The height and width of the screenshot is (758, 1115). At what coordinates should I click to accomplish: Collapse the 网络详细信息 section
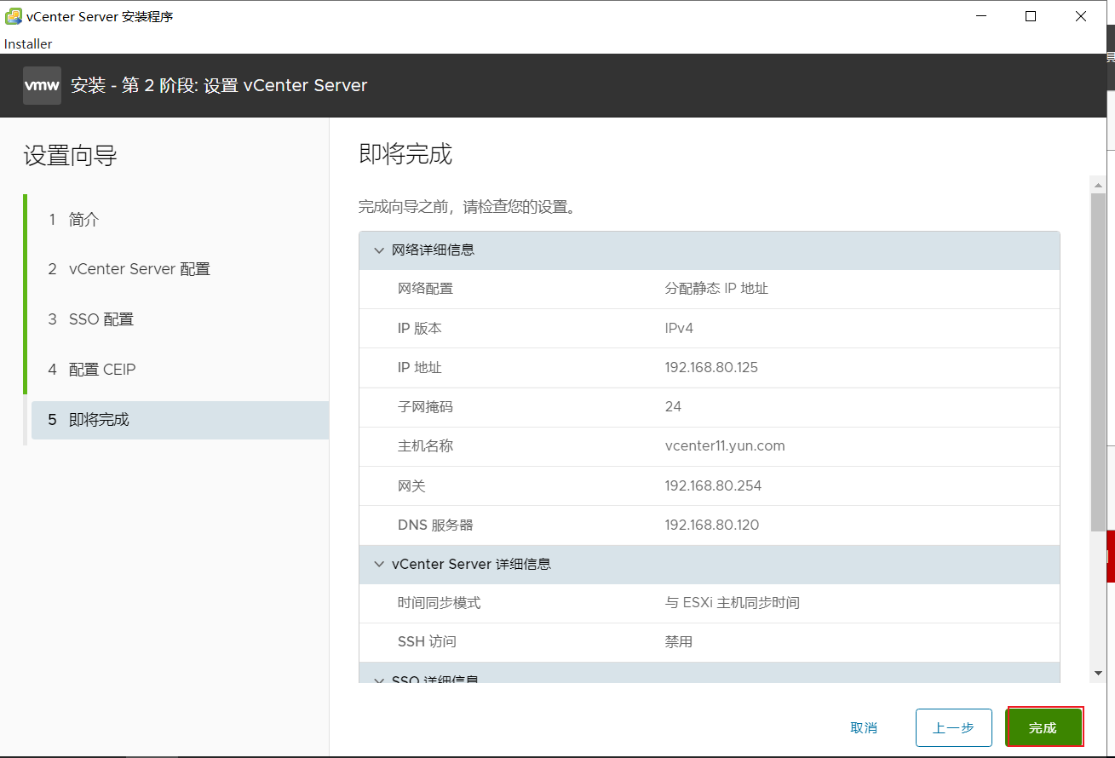(x=379, y=250)
